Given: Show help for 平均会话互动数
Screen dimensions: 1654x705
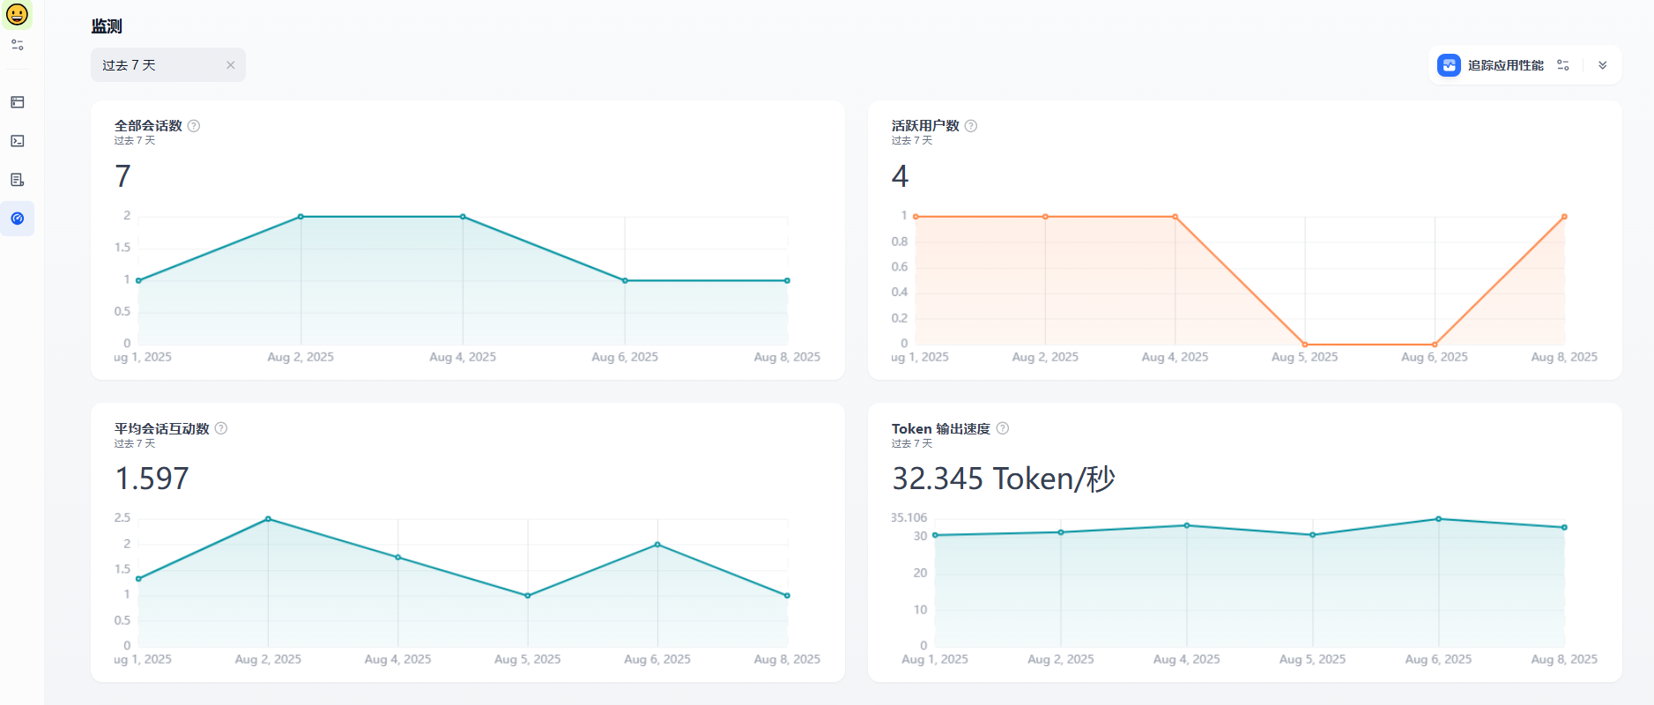Looking at the screenshot, I should [x=221, y=428].
